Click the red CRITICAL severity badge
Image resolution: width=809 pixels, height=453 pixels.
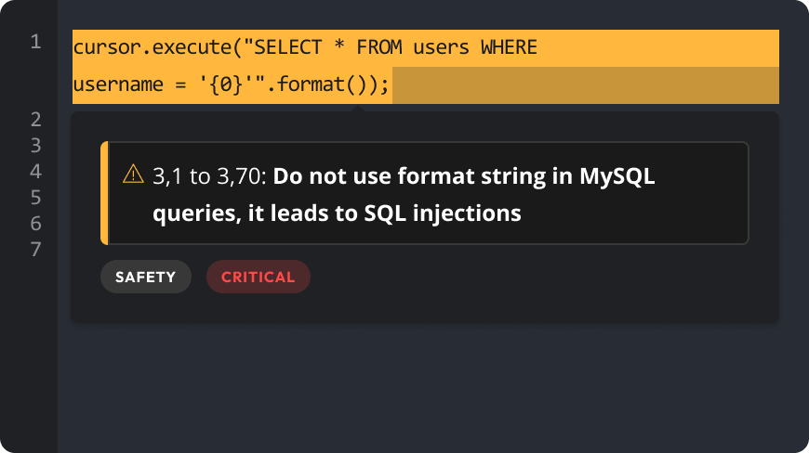tap(258, 277)
